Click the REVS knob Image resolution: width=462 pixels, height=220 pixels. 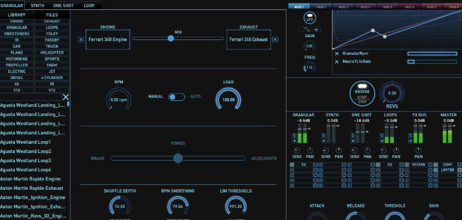[x=392, y=93]
